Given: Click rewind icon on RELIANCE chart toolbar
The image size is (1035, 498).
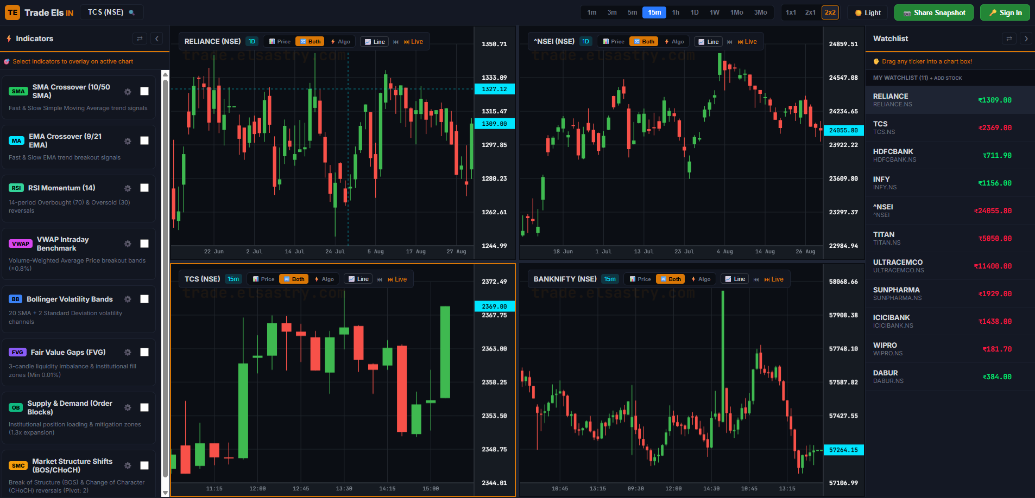Looking at the screenshot, I should point(396,42).
